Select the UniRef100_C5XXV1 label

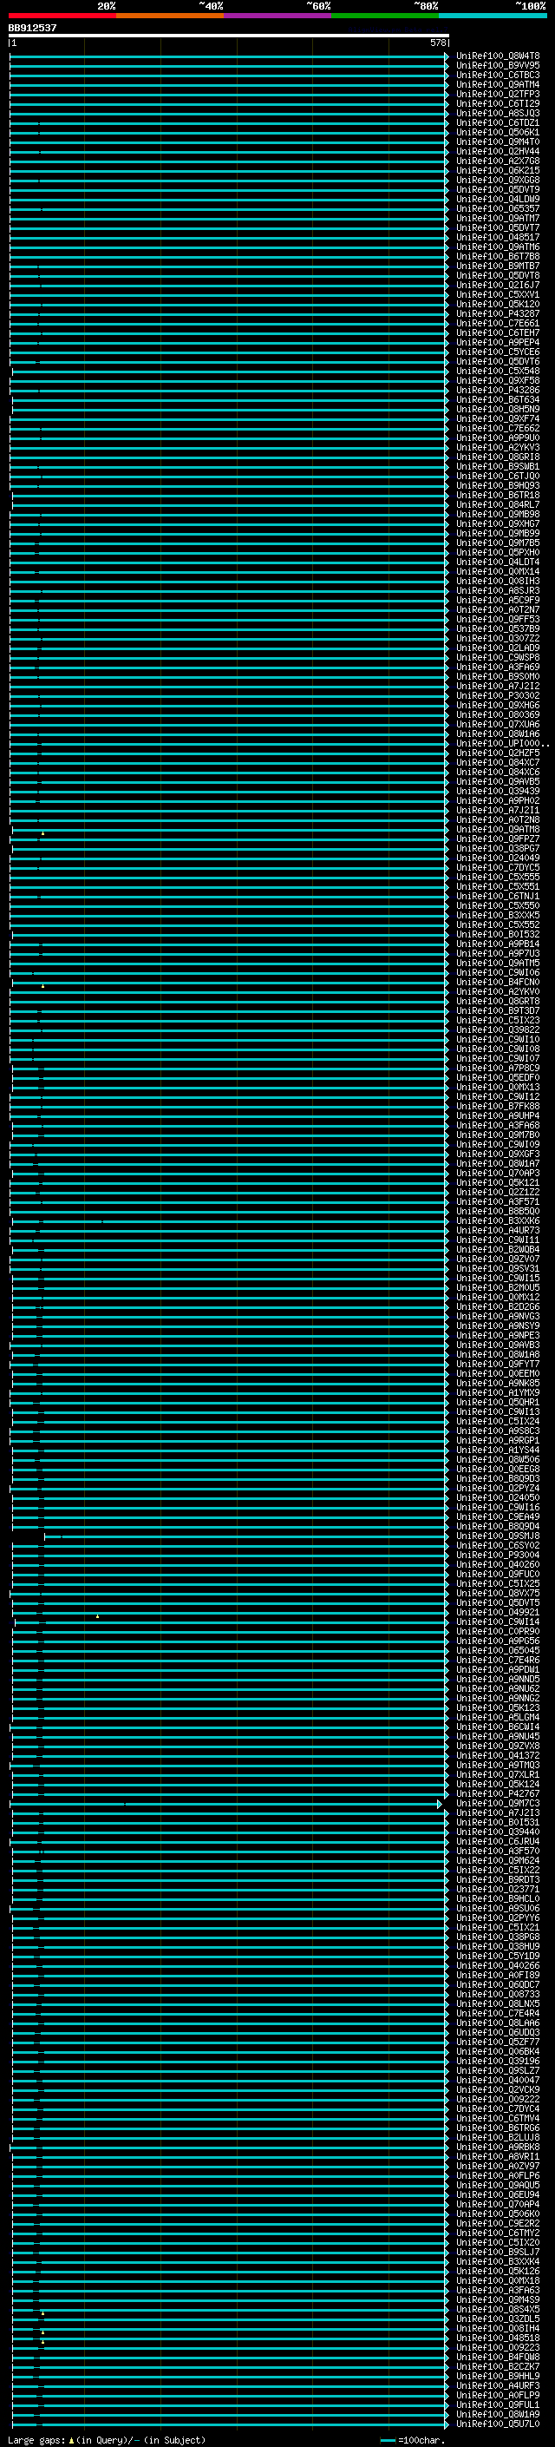(x=497, y=294)
